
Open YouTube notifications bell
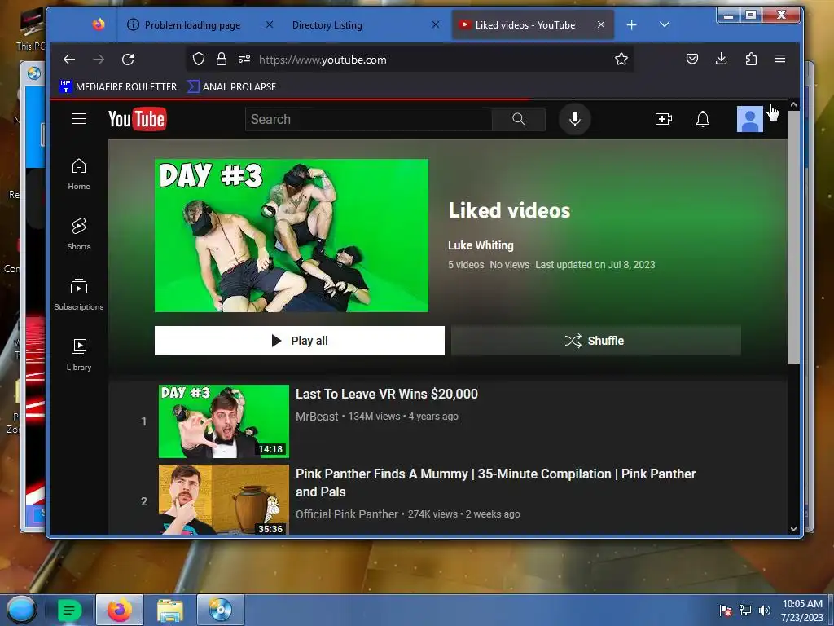click(703, 119)
